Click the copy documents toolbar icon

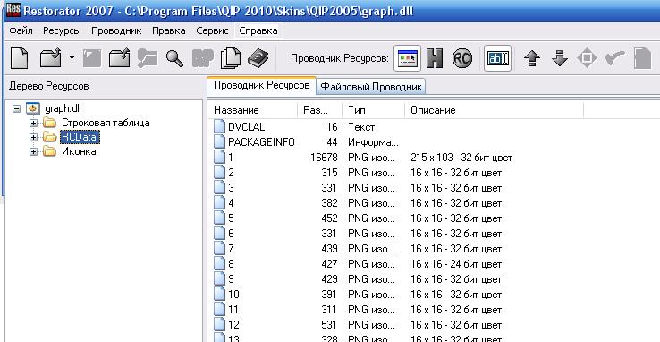pos(231,58)
